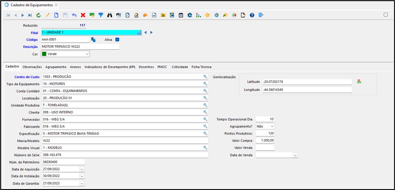Step to next Filial with right arrow
This screenshot has height=190, width=395.
(151, 32)
